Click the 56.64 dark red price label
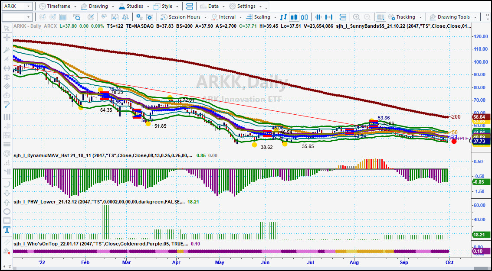 point(482,117)
